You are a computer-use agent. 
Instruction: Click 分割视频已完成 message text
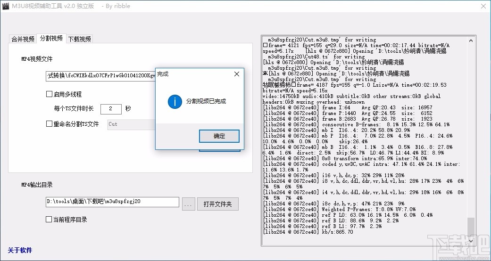(206, 101)
